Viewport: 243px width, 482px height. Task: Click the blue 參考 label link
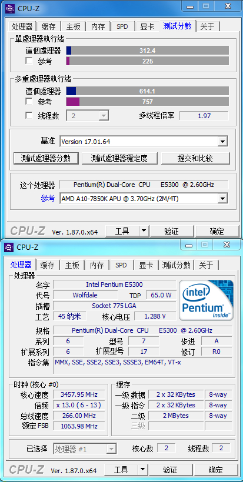click(x=48, y=198)
